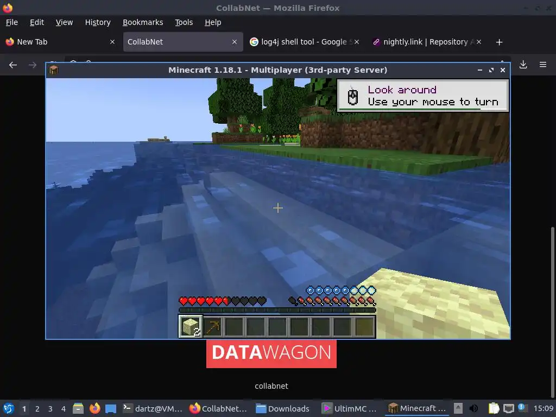Image resolution: width=556 pixels, height=417 pixels.
Task: Click the DATAWAGON banner
Action: (271, 353)
